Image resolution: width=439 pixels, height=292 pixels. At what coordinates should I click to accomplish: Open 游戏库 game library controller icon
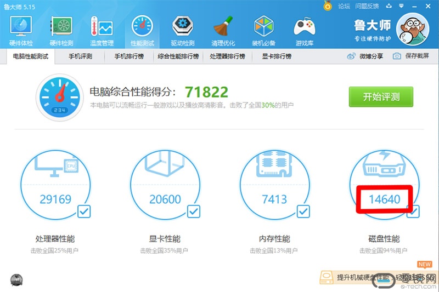pyautogui.click(x=305, y=26)
